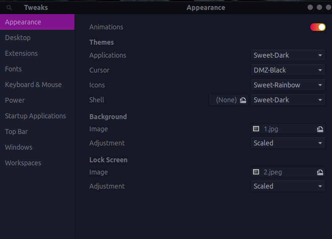Open the Cursor theme dropdown showing DMZ-Black
332x239 pixels.
point(288,70)
